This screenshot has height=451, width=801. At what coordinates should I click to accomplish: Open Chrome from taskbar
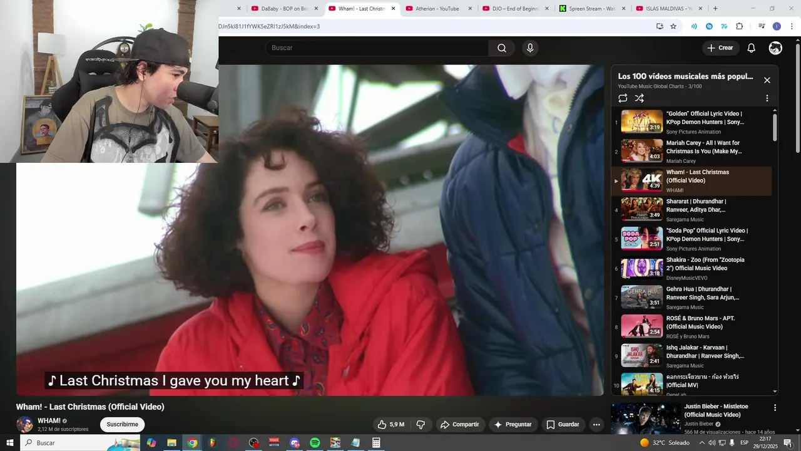pyautogui.click(x=192, y=443)
